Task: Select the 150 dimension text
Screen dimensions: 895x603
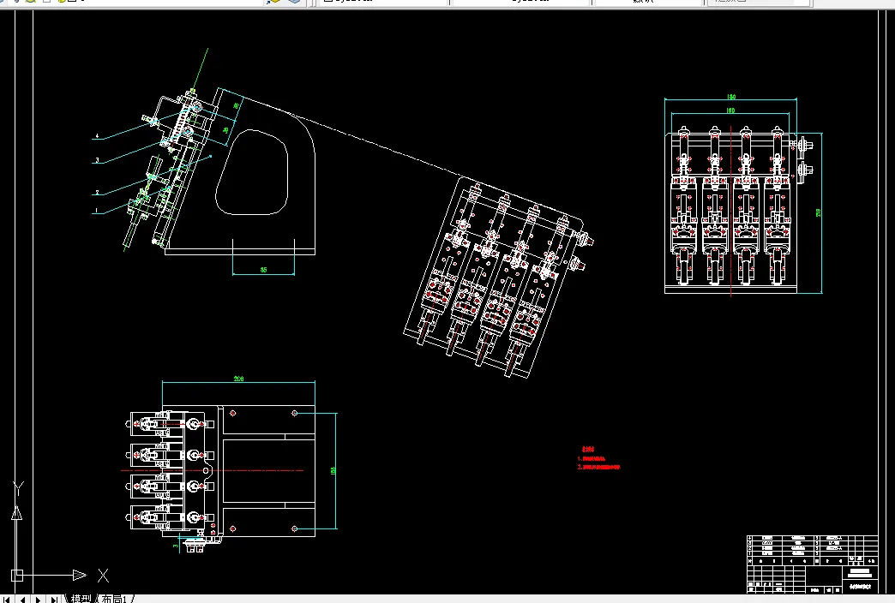Action: 731,97
